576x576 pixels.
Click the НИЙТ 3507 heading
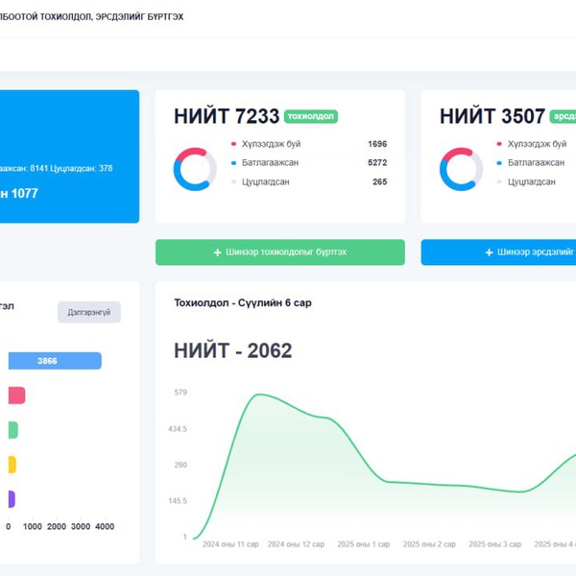point(492,116)
